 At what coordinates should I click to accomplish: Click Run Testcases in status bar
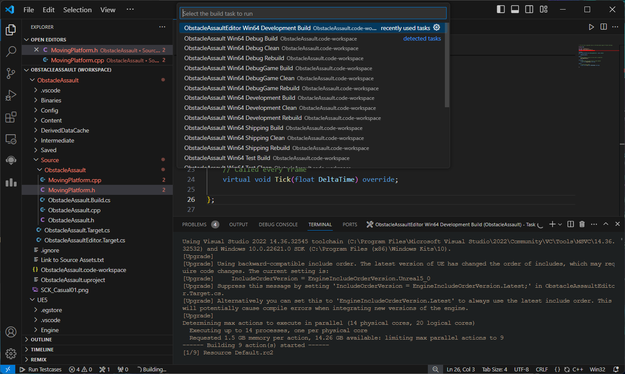pyautogui.click(x=41, y=369)
